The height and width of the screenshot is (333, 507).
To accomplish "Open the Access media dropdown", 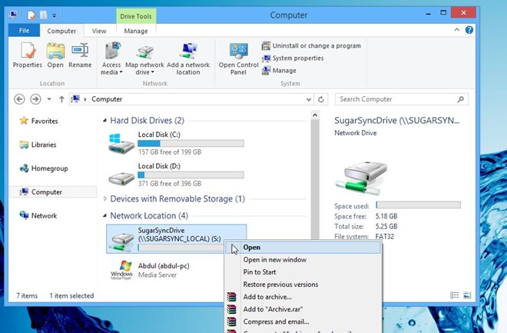I will [111, 55].
